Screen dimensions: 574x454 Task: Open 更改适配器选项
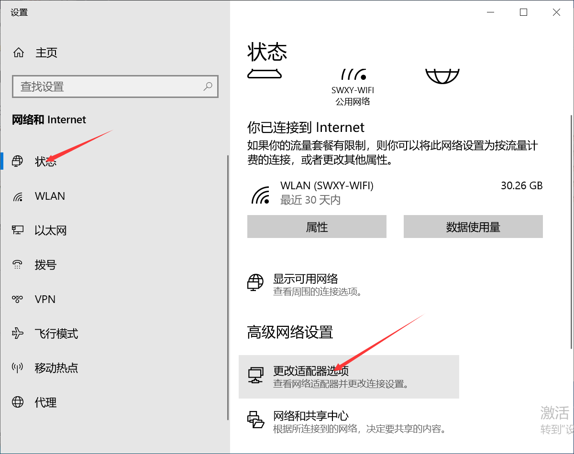click(x=311, y=370)
